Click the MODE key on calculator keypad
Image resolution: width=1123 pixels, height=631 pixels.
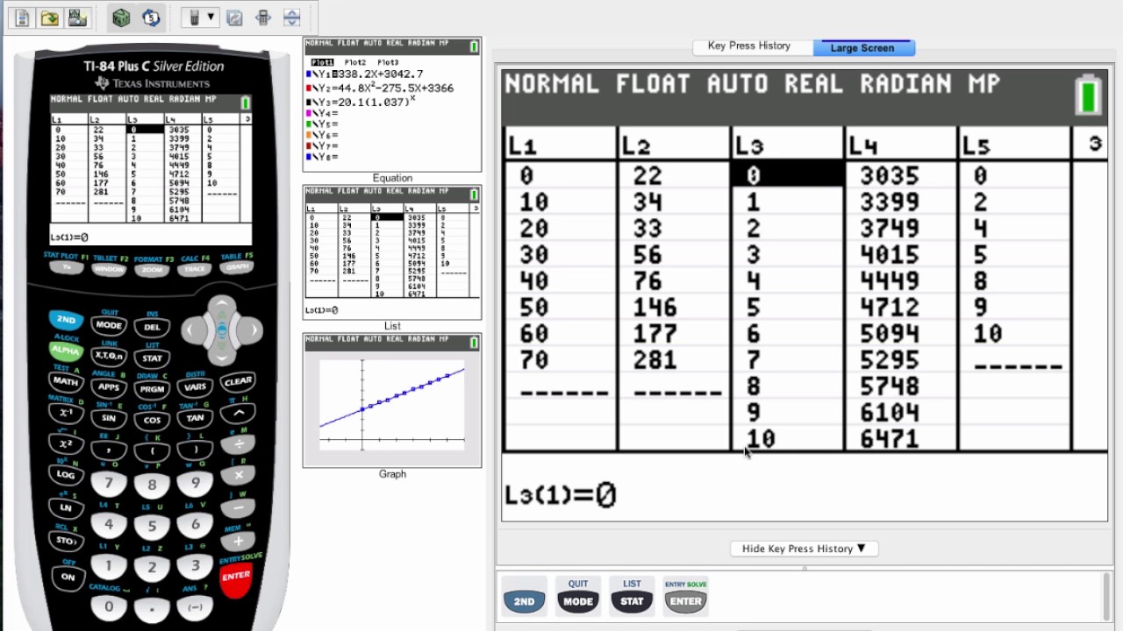tap(109, 325)
